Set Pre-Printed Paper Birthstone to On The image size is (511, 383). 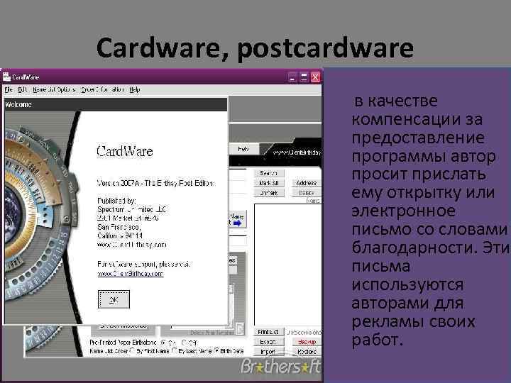point(164,343)
